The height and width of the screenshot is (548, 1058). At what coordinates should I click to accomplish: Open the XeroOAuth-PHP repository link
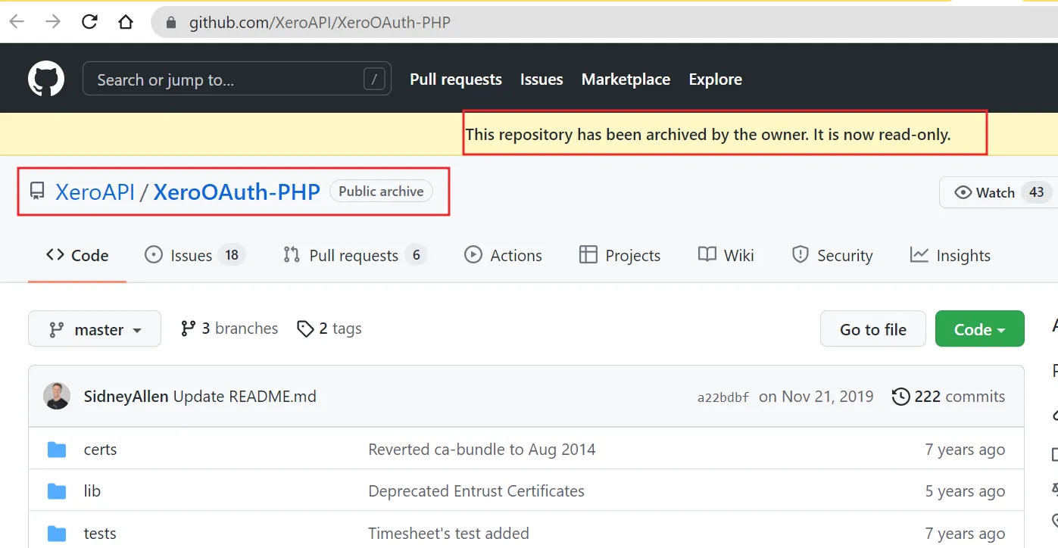237,191
